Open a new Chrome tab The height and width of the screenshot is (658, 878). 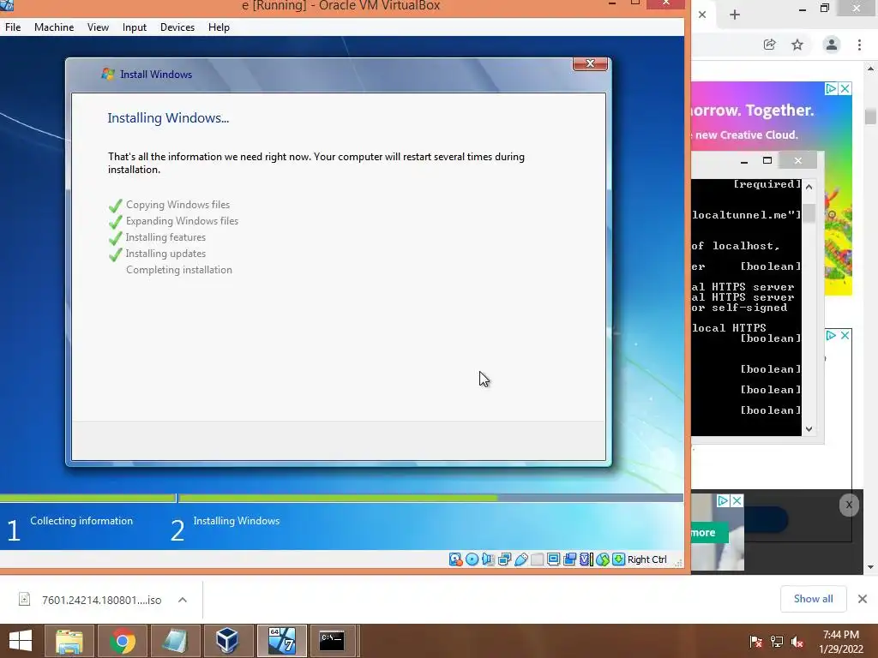[735, 15]
